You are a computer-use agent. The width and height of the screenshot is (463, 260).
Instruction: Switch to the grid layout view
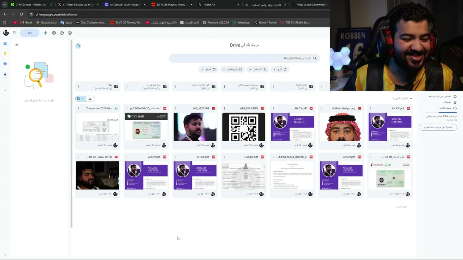pyautogui.click(x=80, y=99)
